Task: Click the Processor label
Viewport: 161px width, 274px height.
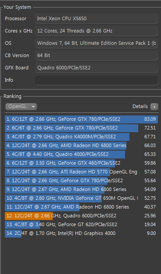Action: (15, 18)
